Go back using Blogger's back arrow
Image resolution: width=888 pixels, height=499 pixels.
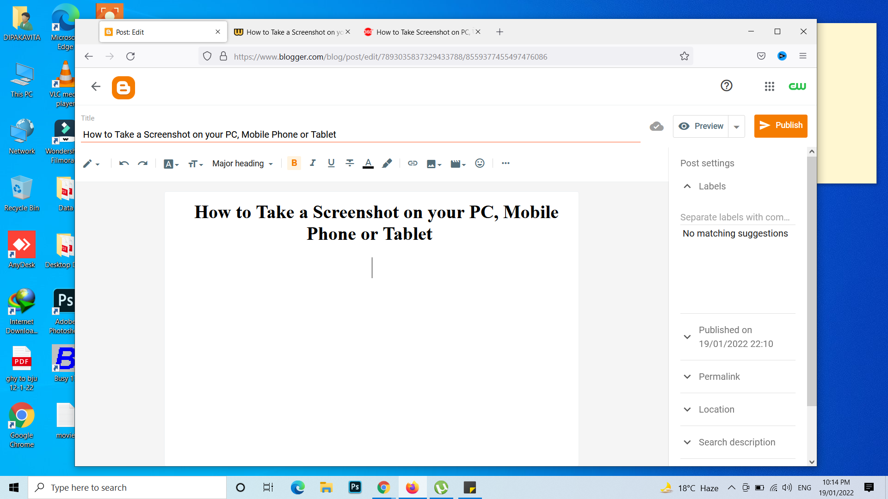click(x=96, y=86)
